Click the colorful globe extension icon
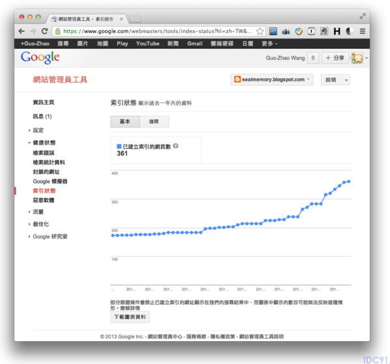 299,31
